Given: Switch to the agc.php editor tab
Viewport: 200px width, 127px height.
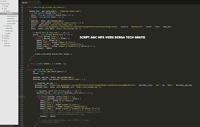Looking at the screenshot, I should coord(25,3).
